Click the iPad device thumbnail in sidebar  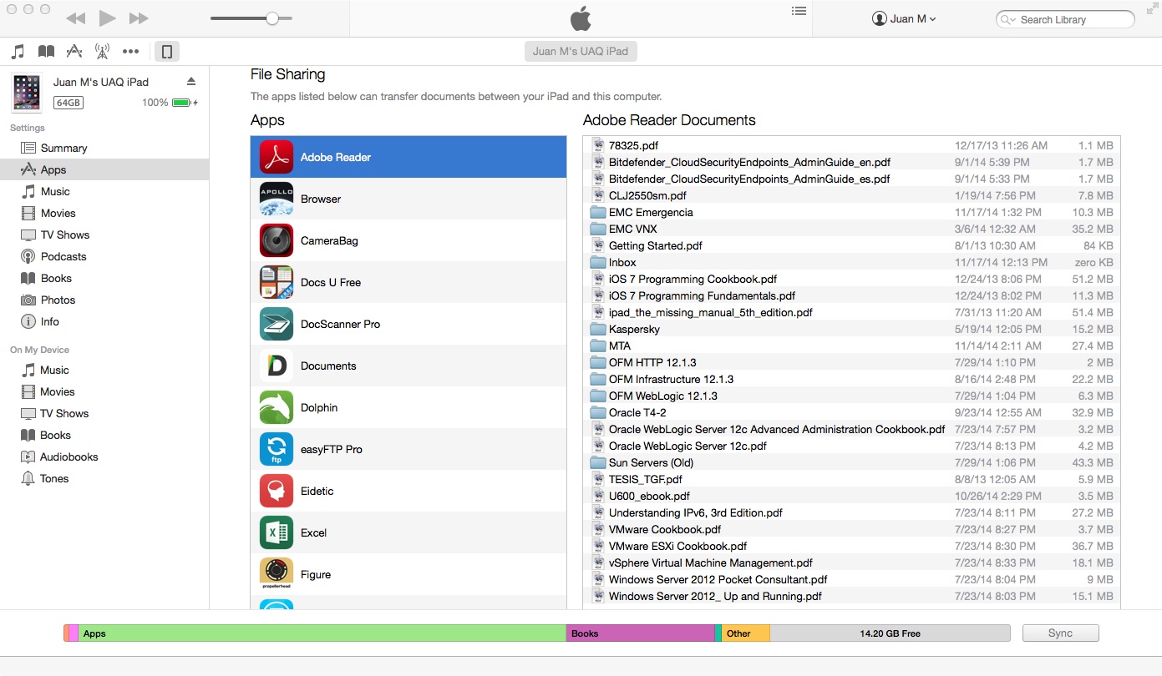click(x=27, y=92)
